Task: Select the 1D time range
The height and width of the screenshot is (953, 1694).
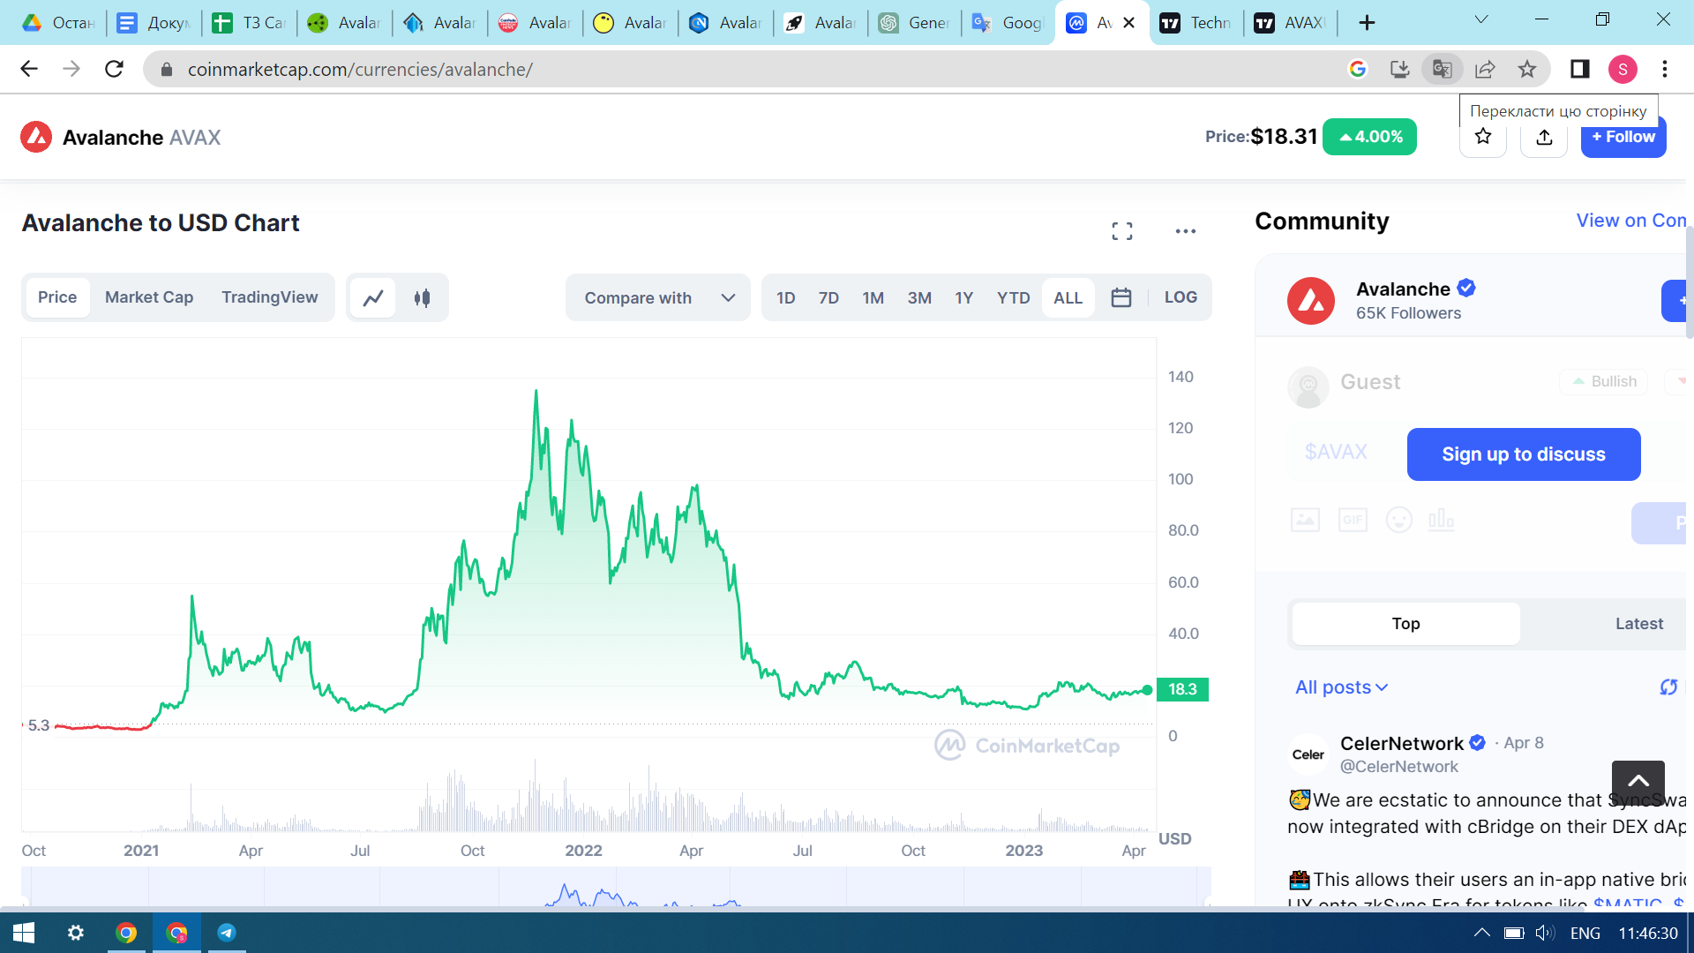Action: tap(786, 298)
